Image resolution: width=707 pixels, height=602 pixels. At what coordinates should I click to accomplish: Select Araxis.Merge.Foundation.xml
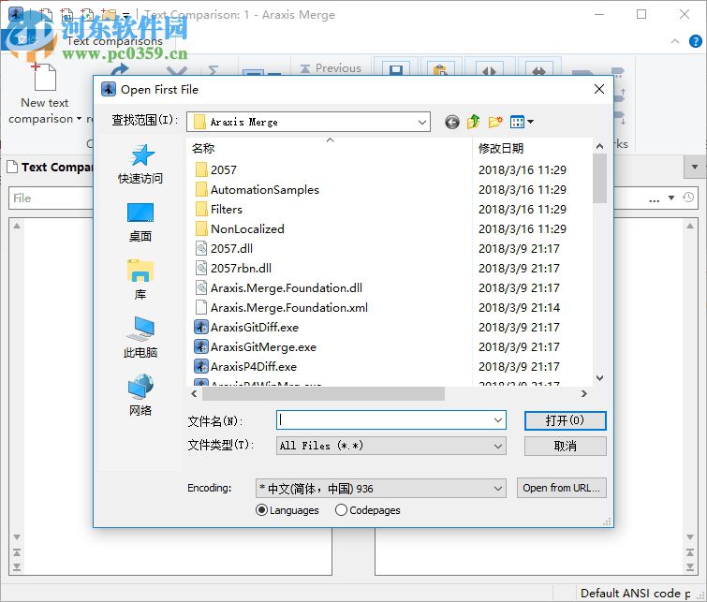click(x=281, y=307)
